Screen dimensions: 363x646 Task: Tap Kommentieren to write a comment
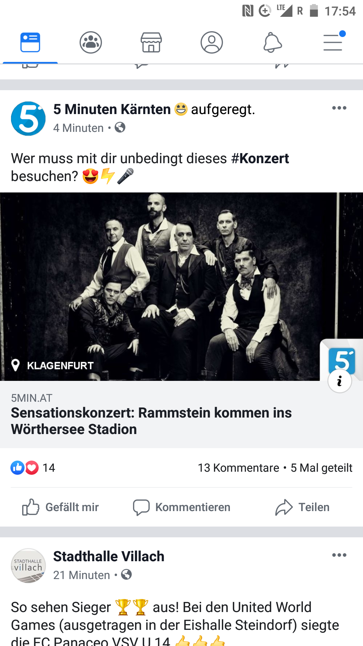[182, 507]
